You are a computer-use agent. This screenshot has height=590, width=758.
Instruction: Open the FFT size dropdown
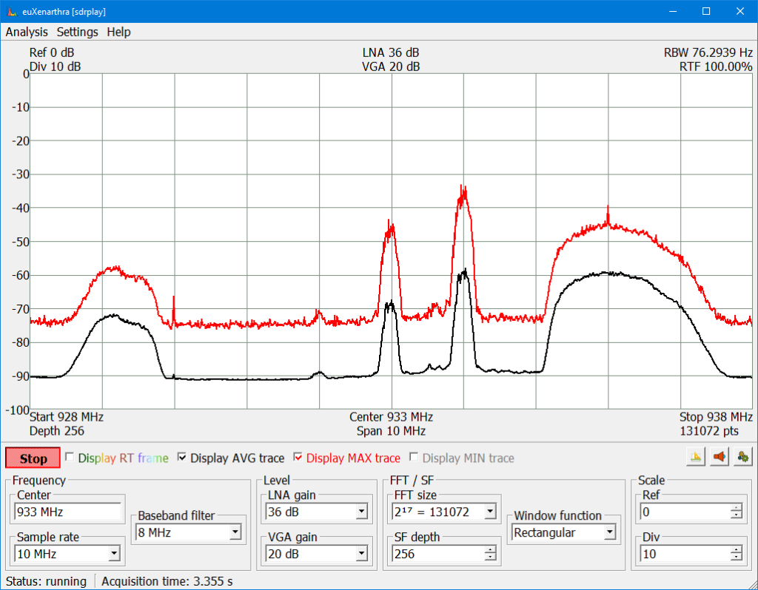(489, 512)
